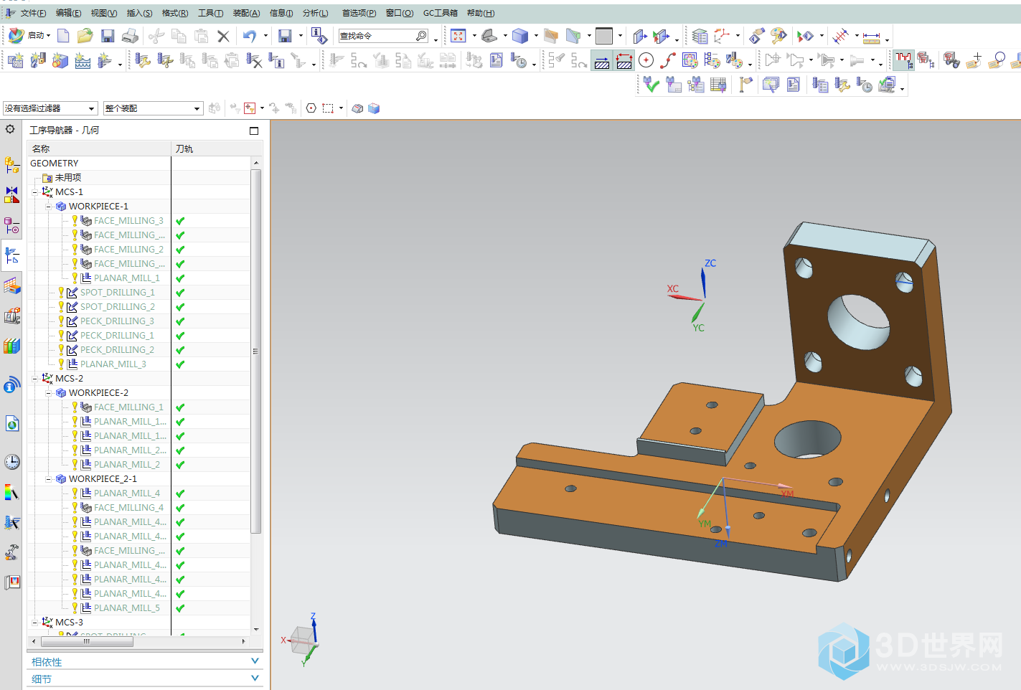
Task: Collapse the MCS-2 tree node
Action: pos(35,379)
